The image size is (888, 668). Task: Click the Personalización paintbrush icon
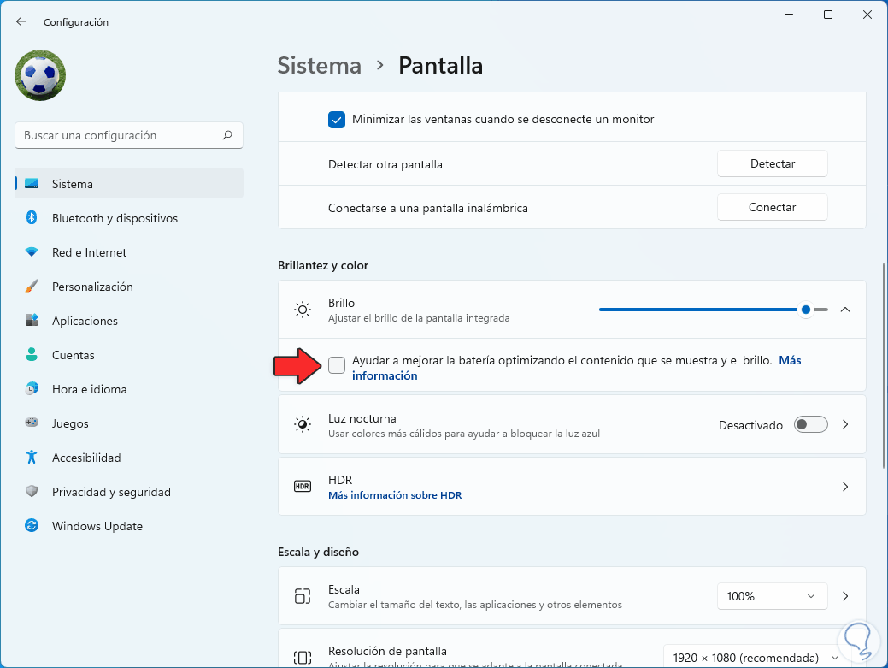click(x=32, y=287)
